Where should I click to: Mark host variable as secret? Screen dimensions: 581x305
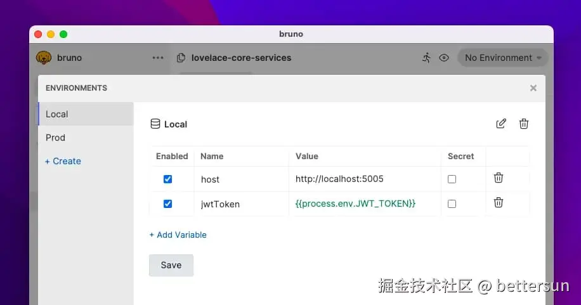tap(452, 179)
